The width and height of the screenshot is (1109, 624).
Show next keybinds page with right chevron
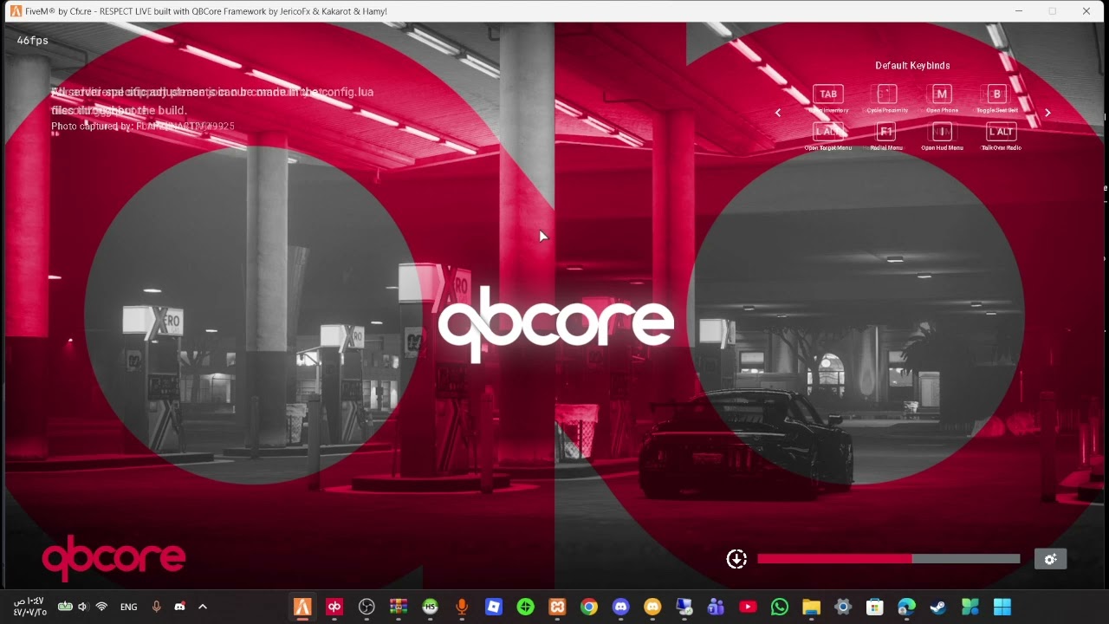pyautogui.click(x=1047, y=113)
